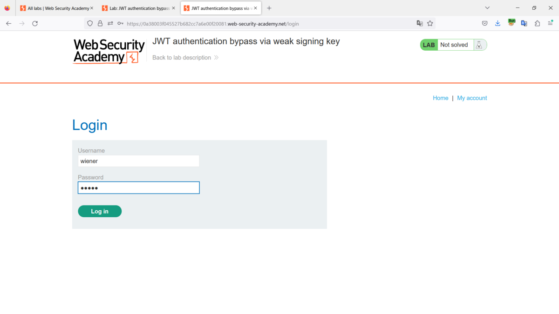Viewport: 559px width, 314px height.
Task: Save to Pocket icon
Action: [484, 23]
